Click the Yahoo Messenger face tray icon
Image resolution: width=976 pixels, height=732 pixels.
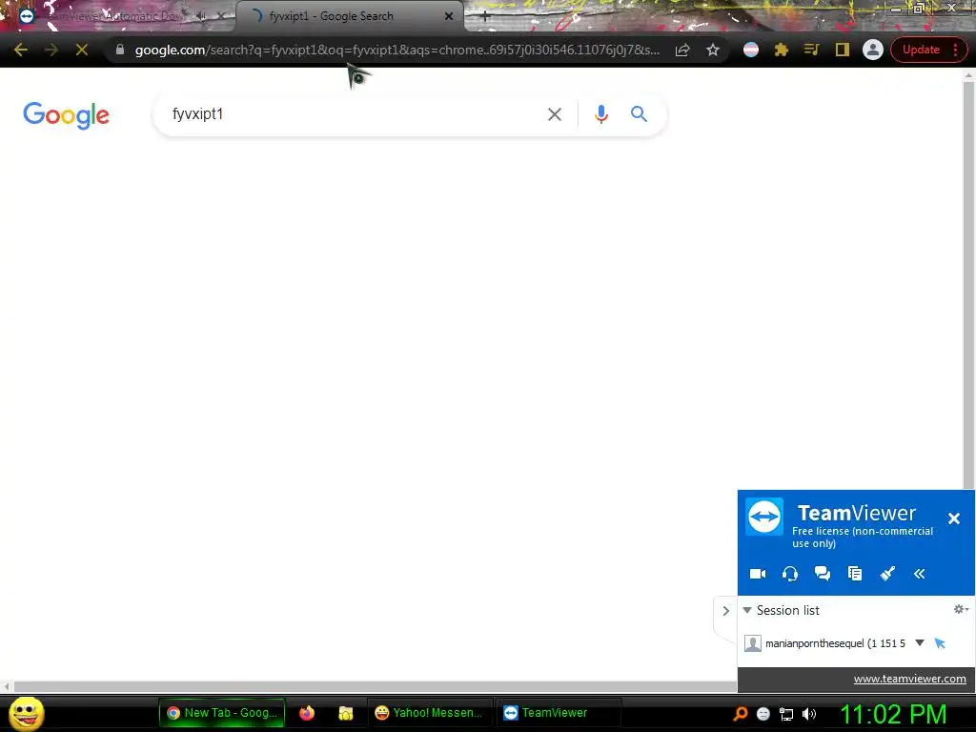[x=763, y=714]
